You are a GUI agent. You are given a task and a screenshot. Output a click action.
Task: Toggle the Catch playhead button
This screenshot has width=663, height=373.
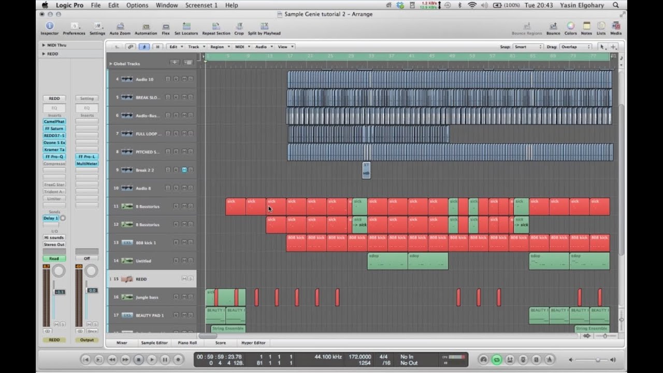click(144, 47)
